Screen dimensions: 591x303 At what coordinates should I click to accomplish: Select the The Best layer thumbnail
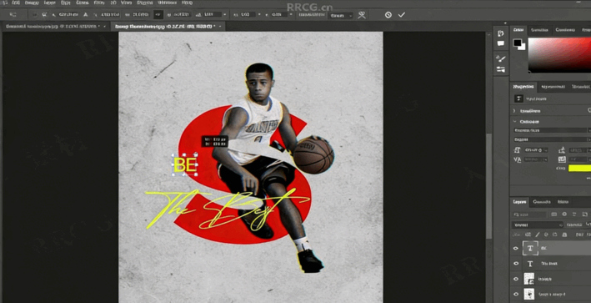530,264
